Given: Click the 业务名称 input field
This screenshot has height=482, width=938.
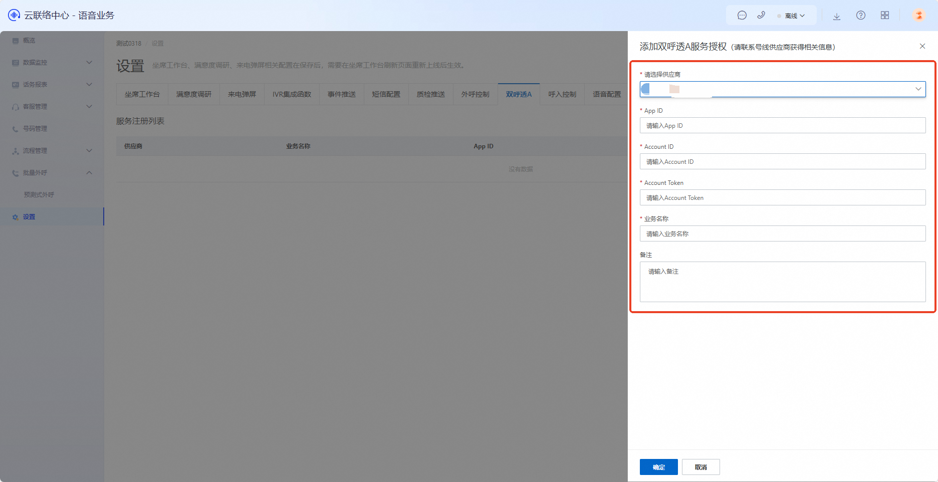Looking at the screenshot, I should (783, 233).
